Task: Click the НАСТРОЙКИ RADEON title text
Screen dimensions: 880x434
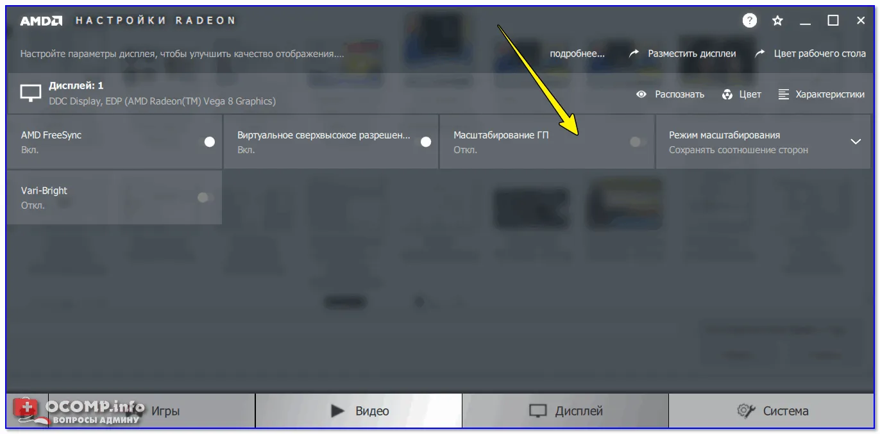Action: coord(156,21)
